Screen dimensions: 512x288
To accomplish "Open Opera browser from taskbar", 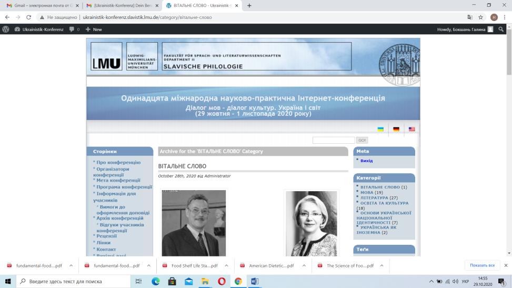I will [x=222, y=282].
